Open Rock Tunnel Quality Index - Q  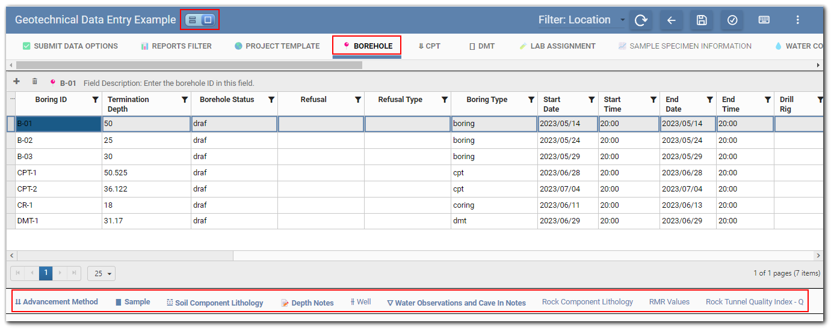click(x=755, y=302)
